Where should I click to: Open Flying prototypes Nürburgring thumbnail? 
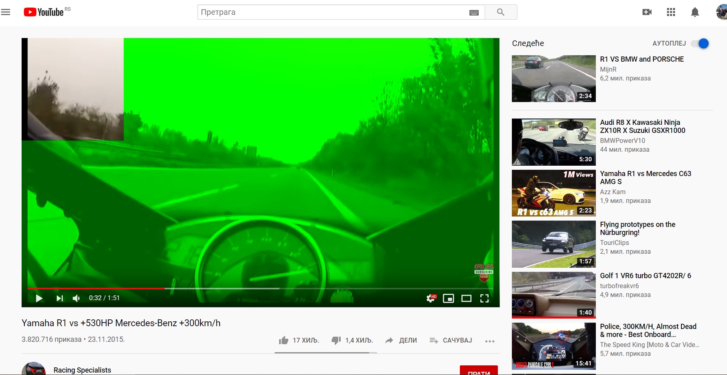pyautogui.click(x=553, y=244)
